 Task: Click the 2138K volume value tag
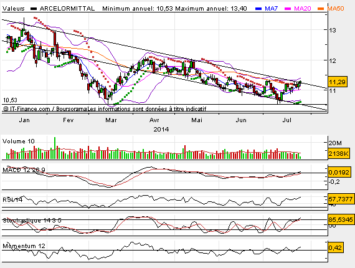pyautogui.click(x=339, y=153)
